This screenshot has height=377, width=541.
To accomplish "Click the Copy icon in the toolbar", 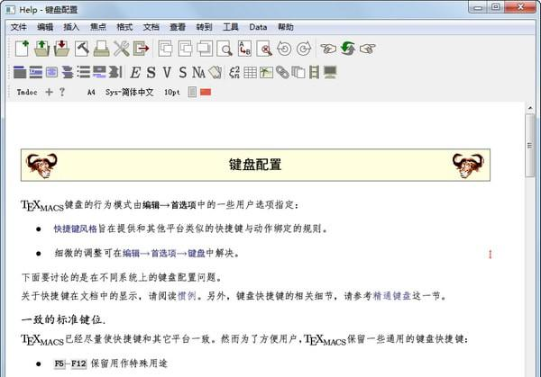I will [185, 49].
